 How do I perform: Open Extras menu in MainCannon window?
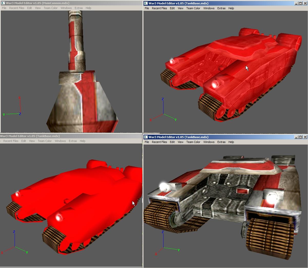(79, 8)
